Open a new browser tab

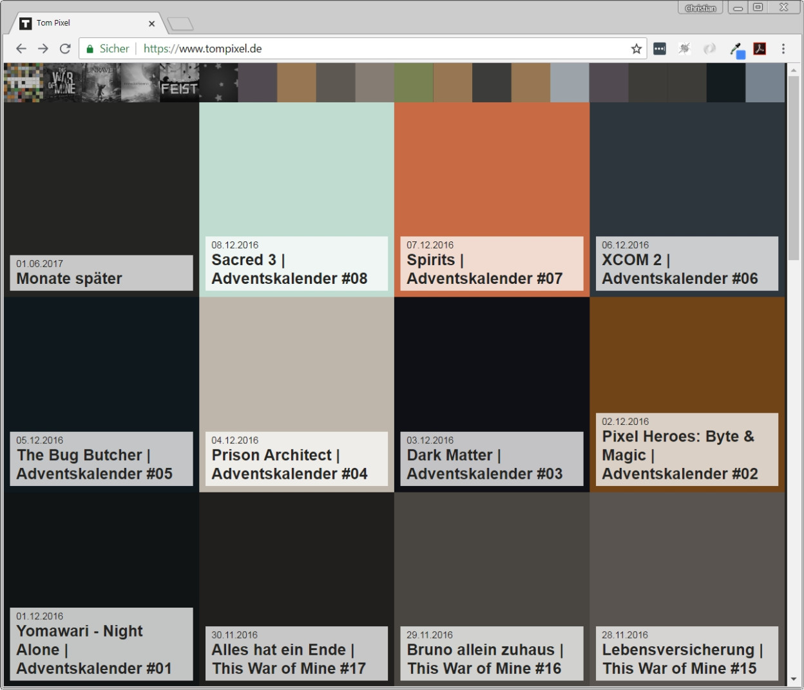[x=180, y=24]
